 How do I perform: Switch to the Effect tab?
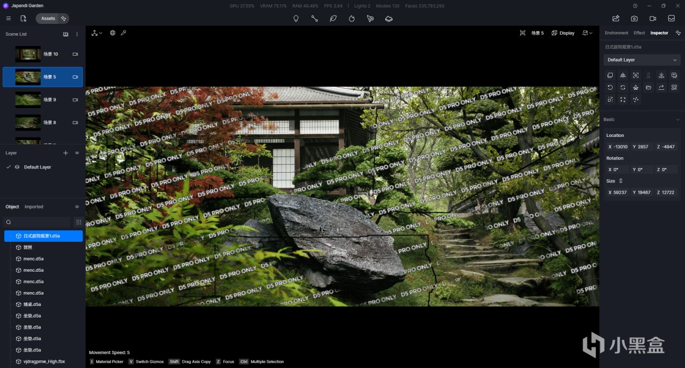(x=640, y=33)
